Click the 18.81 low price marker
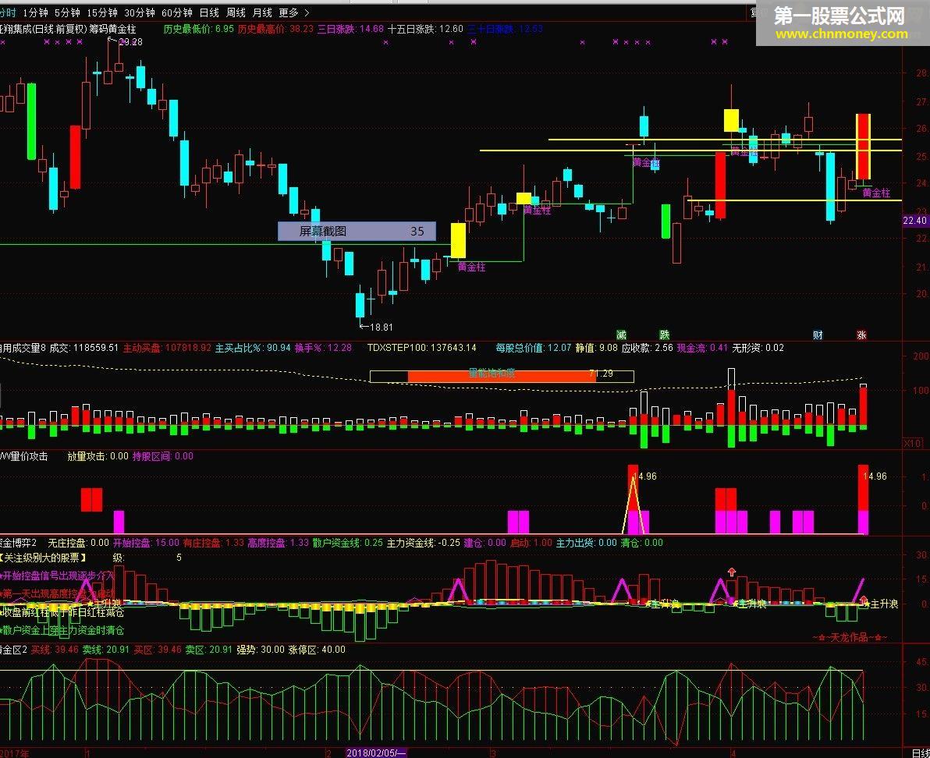The height and width of the screenshot is (758, 930). [381, 328]
